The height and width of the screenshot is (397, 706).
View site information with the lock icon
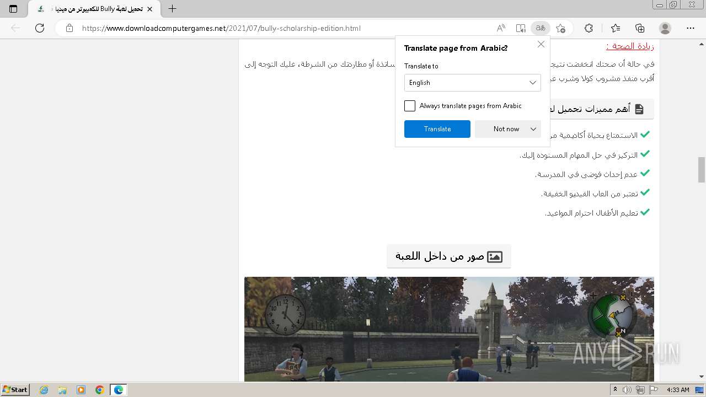coord(69,28)
